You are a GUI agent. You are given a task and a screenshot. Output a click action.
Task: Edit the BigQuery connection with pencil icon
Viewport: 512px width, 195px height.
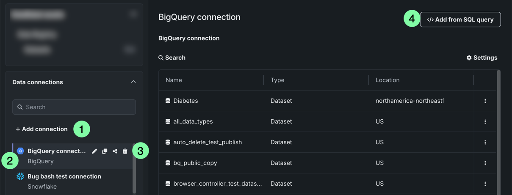[94, 151]
